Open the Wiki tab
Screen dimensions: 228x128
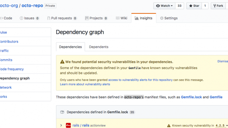tap(121, 18)
